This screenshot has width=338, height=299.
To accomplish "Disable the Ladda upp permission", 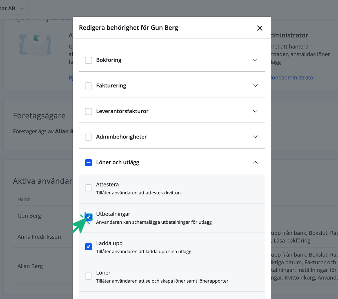I will pos(88,247).
